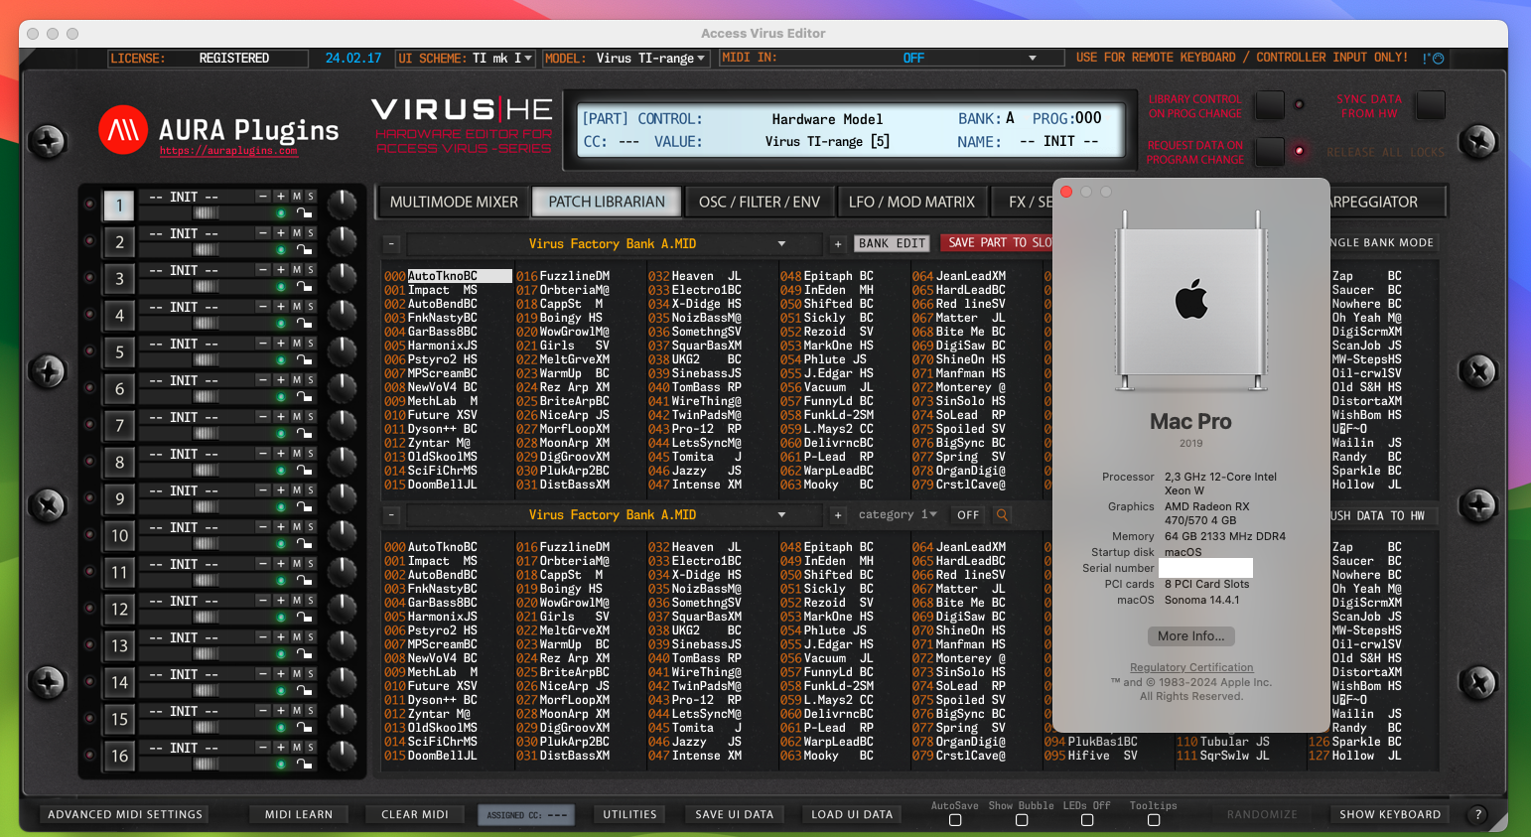This screenshot has width=1531, height=837.
Task: Click the Assigned CC field
Action: point(527,814)
